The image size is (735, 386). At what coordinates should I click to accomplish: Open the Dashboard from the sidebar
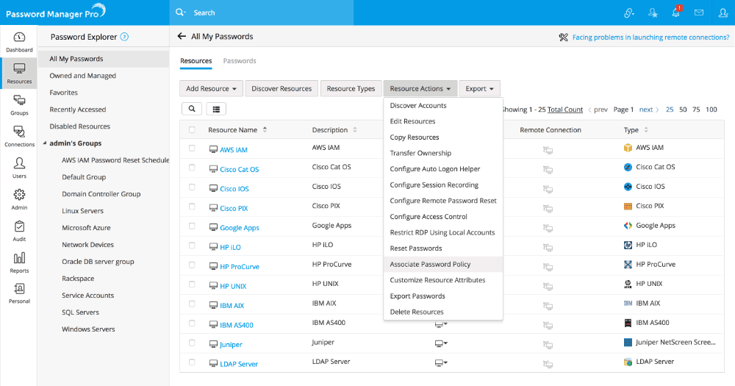[x=19, y=42]
